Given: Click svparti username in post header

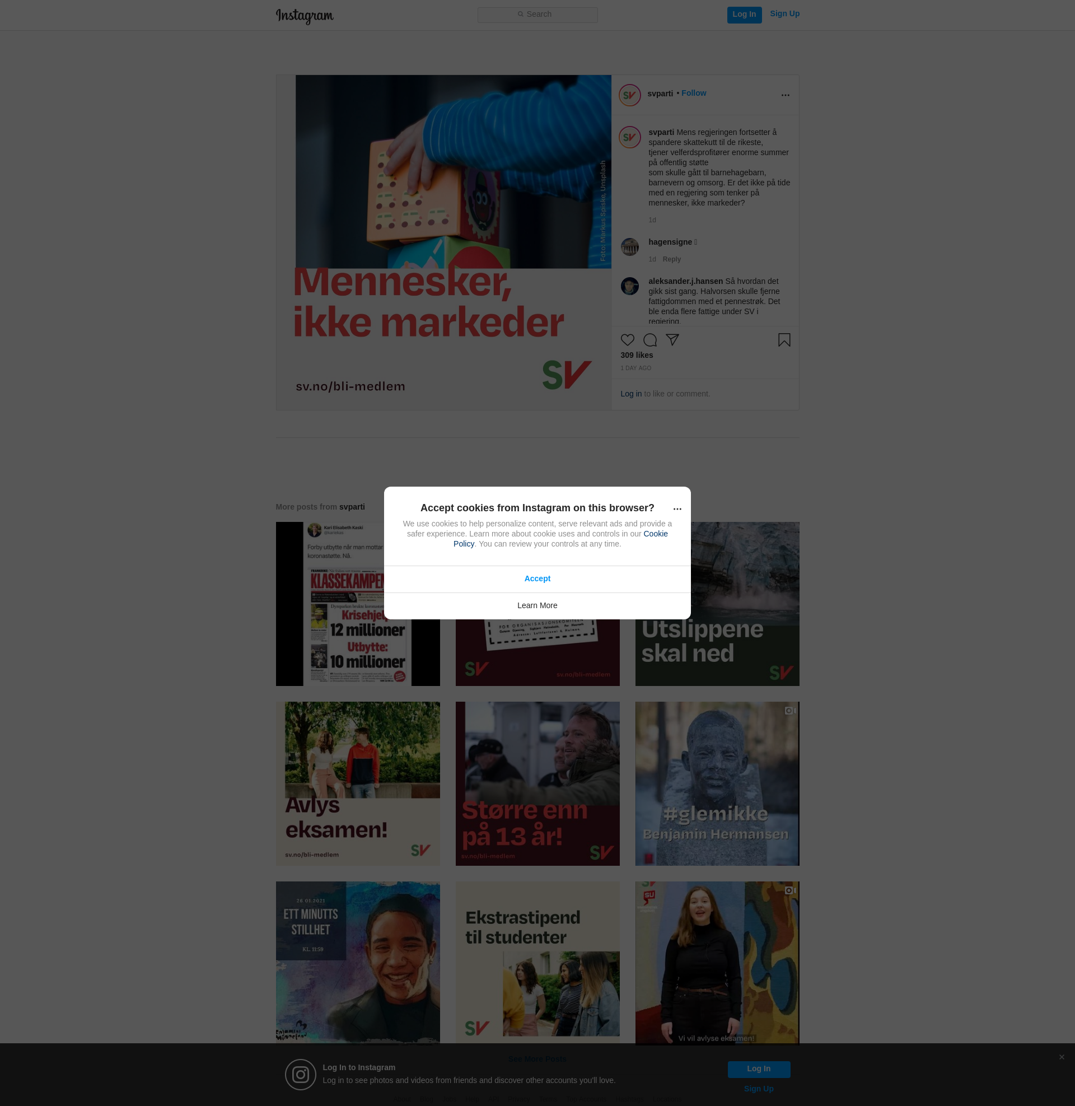Looking at the screenshot, I should click(x=660, y=94).
